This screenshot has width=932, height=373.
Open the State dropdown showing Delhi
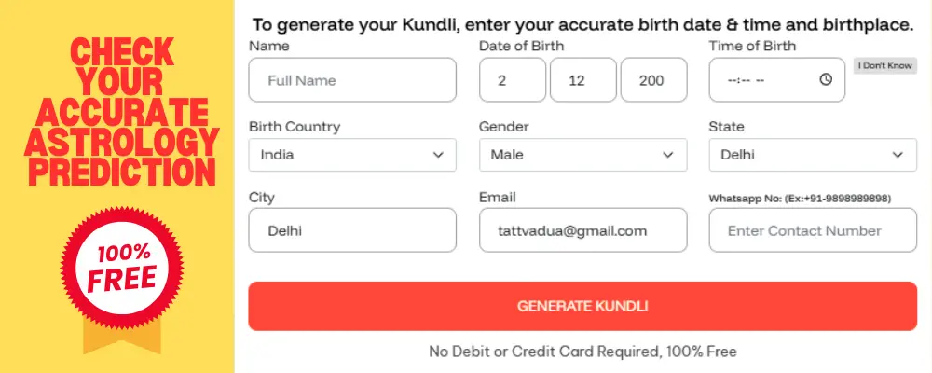(x=812, y=155)
